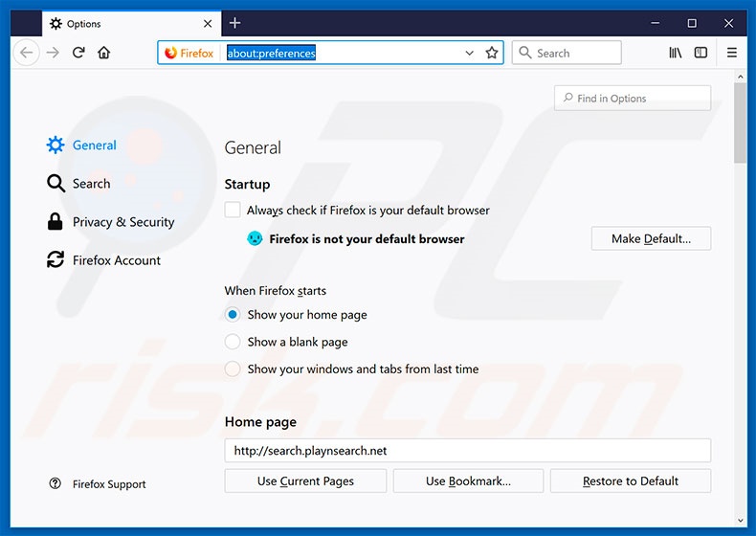Click Restore to Default button

[x=631, y=481]
